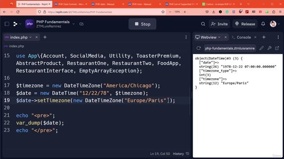Switch to PHP Date Formats browser tab
This screenshot has width=284, height=159.
(x=71, y=4)
